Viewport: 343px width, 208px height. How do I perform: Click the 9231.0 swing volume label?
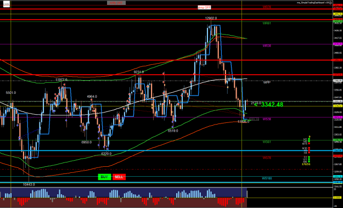139,72
